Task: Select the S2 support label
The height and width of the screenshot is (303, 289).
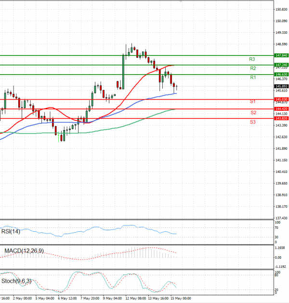Action: click(252, 112)
